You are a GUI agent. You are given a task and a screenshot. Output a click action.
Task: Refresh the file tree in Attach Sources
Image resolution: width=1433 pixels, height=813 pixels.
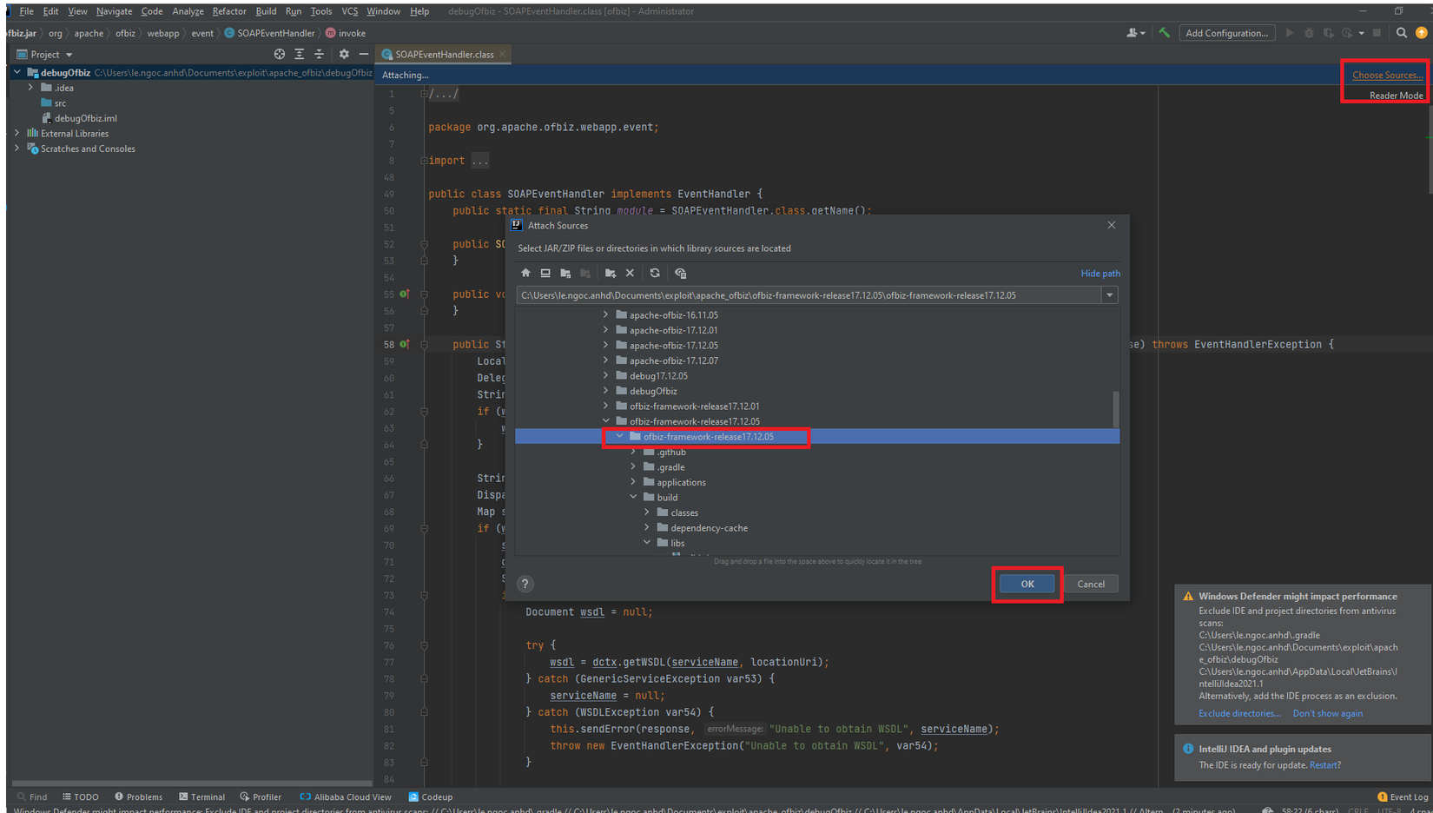click(655, 274)
